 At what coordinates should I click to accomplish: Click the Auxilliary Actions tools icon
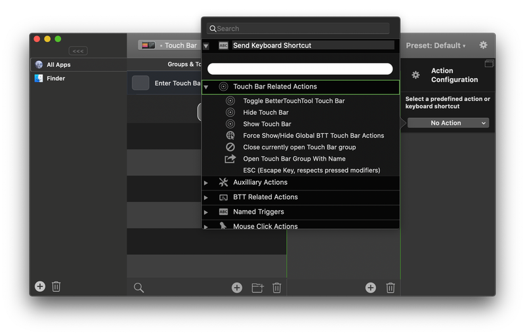point(223,182)
